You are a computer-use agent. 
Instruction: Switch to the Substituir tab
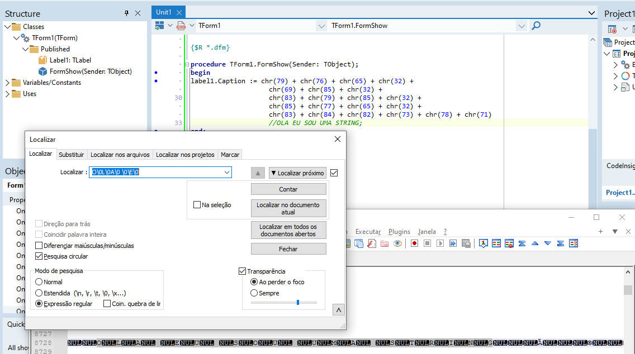point(72,155)
